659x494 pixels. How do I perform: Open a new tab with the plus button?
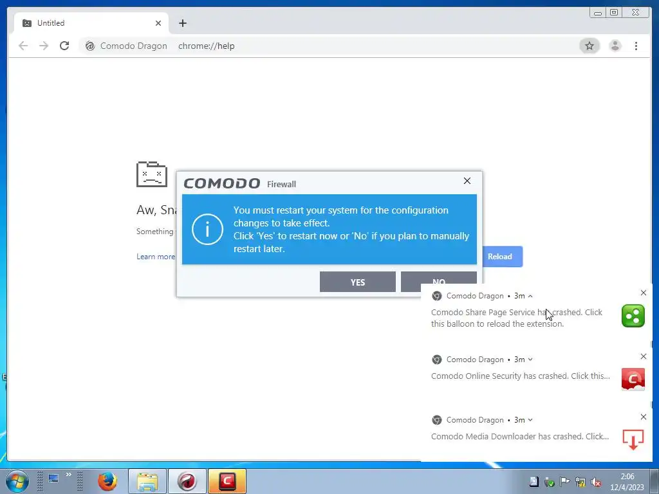pyautogui.click(x=182, y=23)
